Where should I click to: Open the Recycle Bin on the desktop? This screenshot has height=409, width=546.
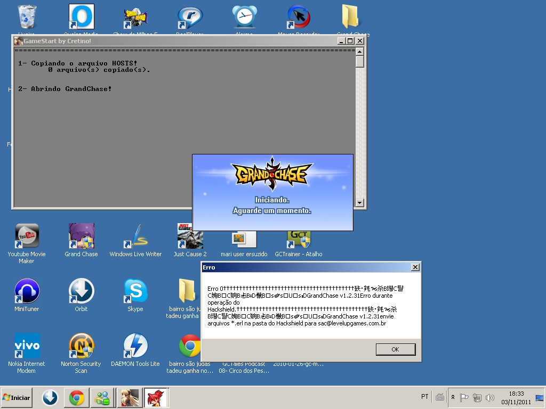(27, 17)
